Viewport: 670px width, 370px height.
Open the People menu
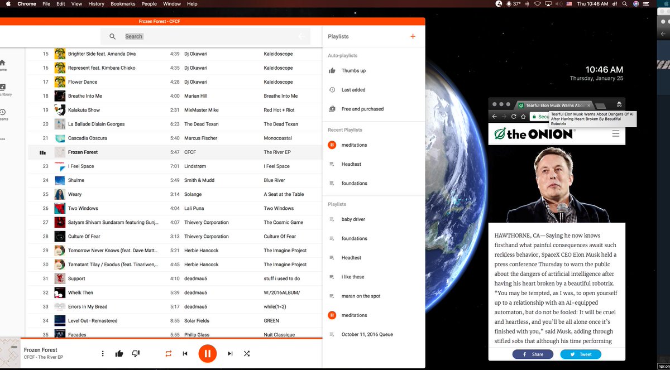click(x=149, y=4)
